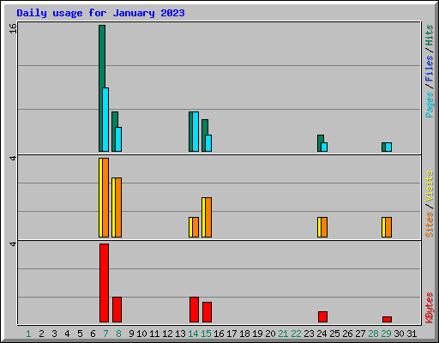Click day "8" on the x-axis
The width and height of the screenshot is (439, 343).
click(x=118, y=334)
